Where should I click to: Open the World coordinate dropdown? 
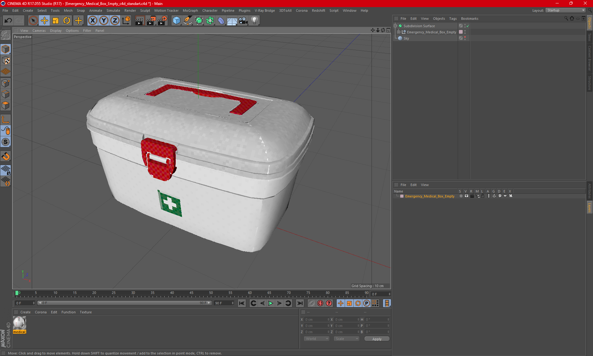(317, 339)
